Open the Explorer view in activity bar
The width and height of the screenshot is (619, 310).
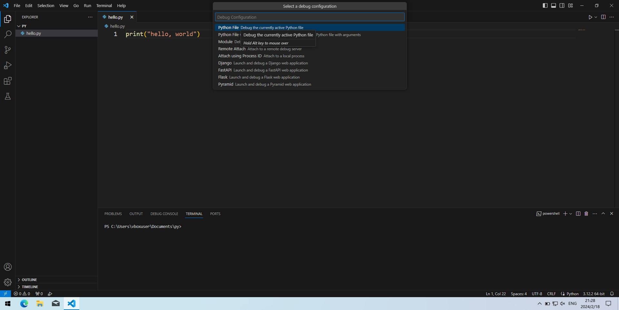pyautogui.click(x=8, y=19)
